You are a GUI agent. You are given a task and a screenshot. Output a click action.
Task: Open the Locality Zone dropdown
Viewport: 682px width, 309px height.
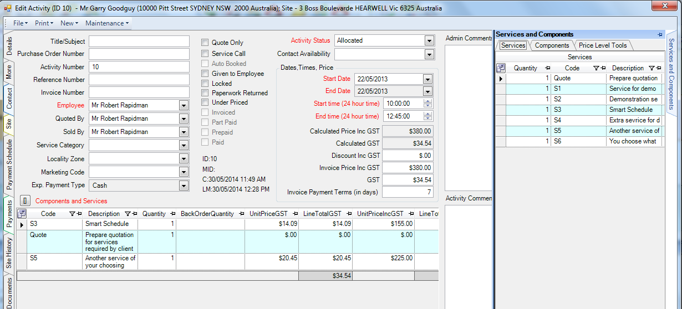184,159
